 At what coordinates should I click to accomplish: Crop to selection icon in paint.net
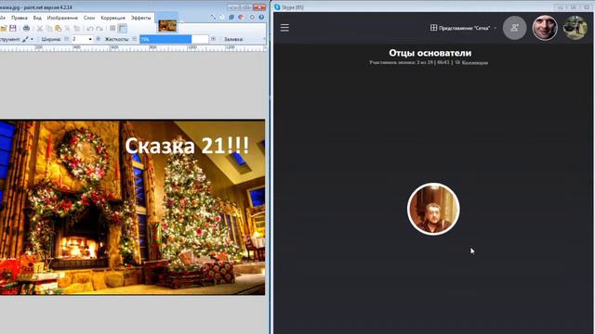point(68,29)
